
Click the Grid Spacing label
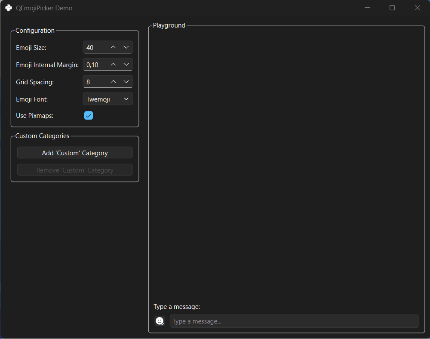(x=35, y=82)
